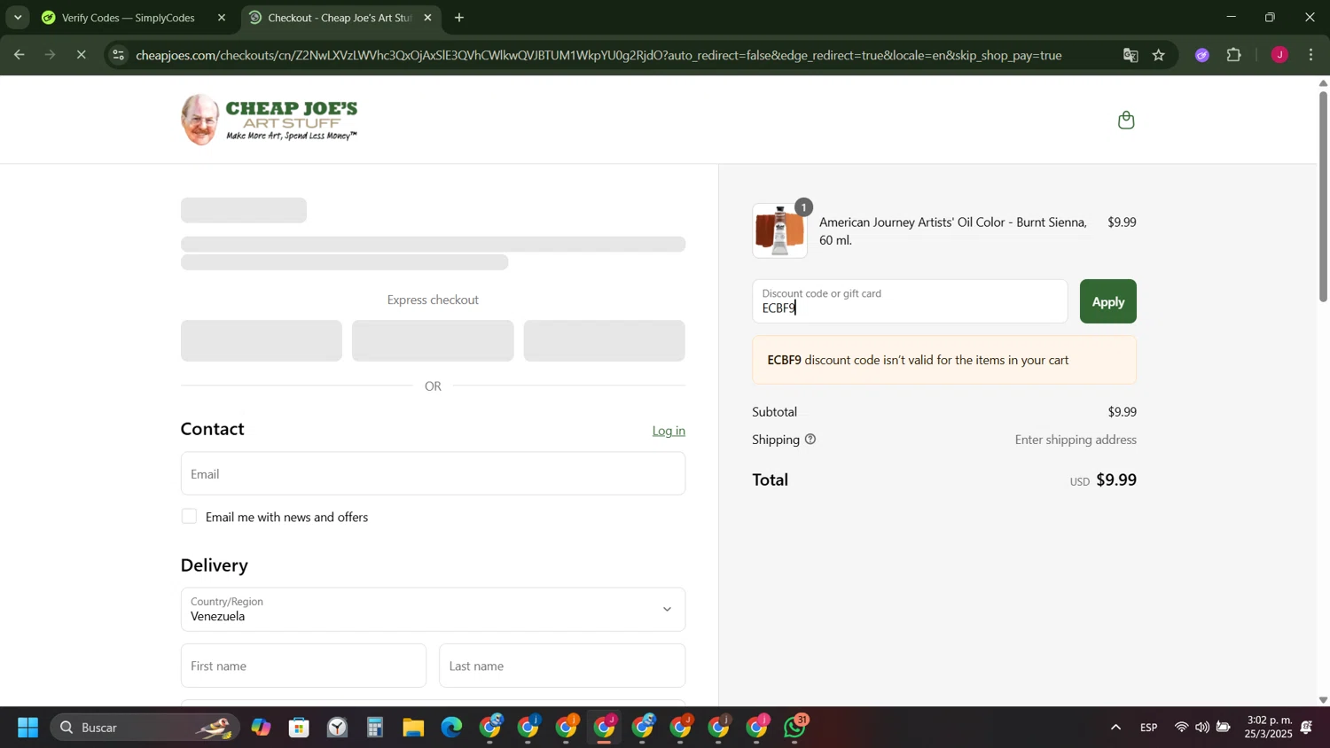Screen dimensions: 1330x748
Task: Open the battery status icon
Action: point(1223,728)
